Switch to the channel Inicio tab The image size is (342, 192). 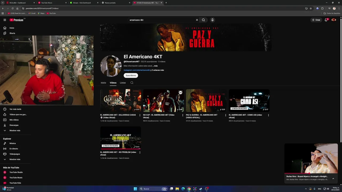click(x=103, y=83)
